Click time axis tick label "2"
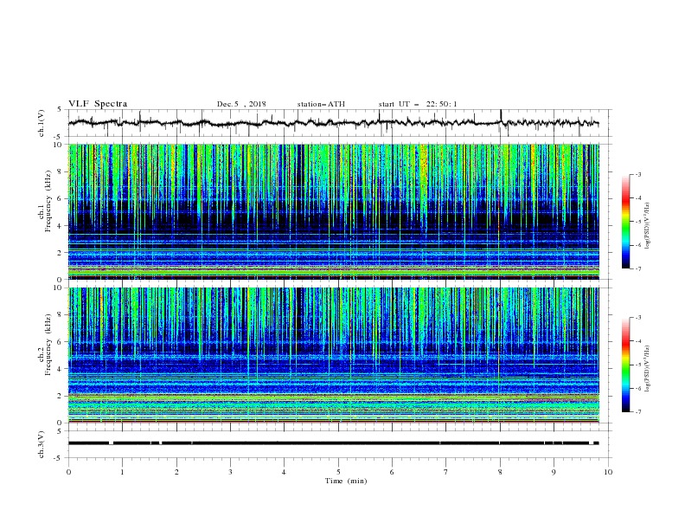Image resolution: width=685 pixels, height=530 pixels. [176, 472]
